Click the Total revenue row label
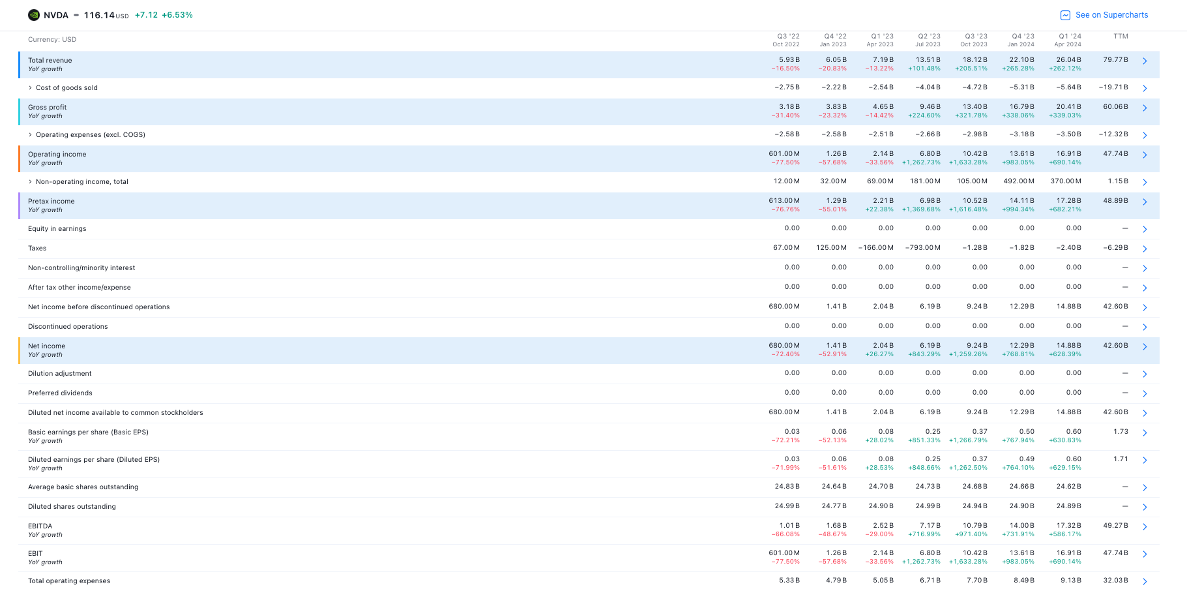The height and width of the screenshot is (591, 1187). click(x=50, y=60)
